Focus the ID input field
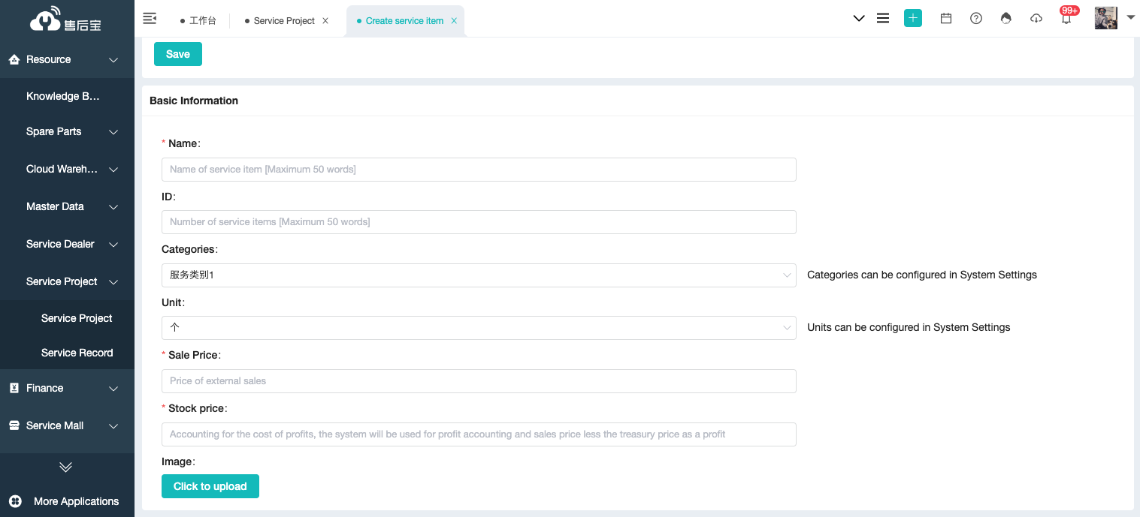Image resolution: width=1140 pixels, height=517 pixels. coord(479,222)
